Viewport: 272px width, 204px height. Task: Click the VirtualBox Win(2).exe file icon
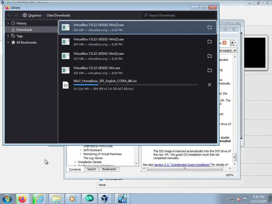click(66, 42)
